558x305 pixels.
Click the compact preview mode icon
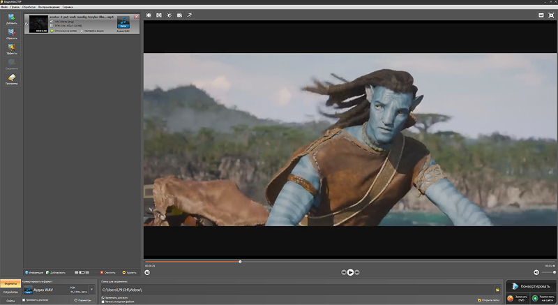pos(541,15)
